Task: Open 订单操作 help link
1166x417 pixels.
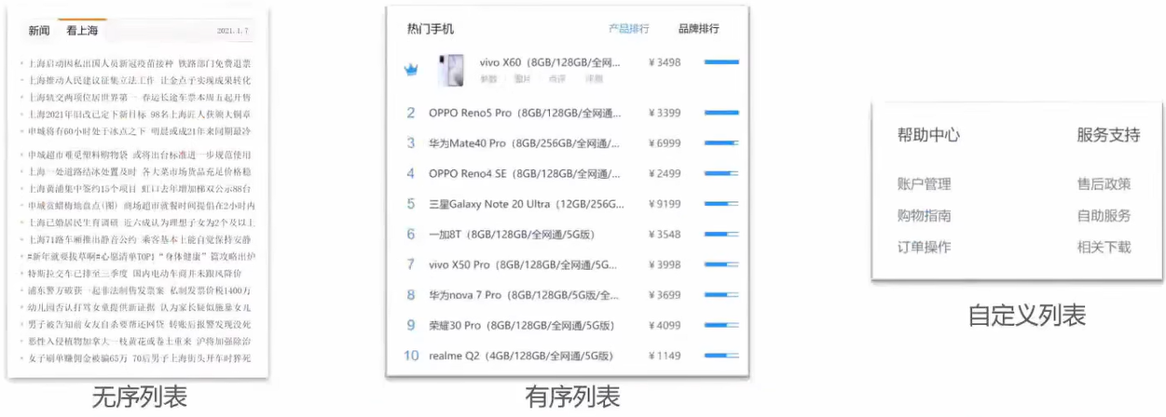Action: [x=924, y=248]
